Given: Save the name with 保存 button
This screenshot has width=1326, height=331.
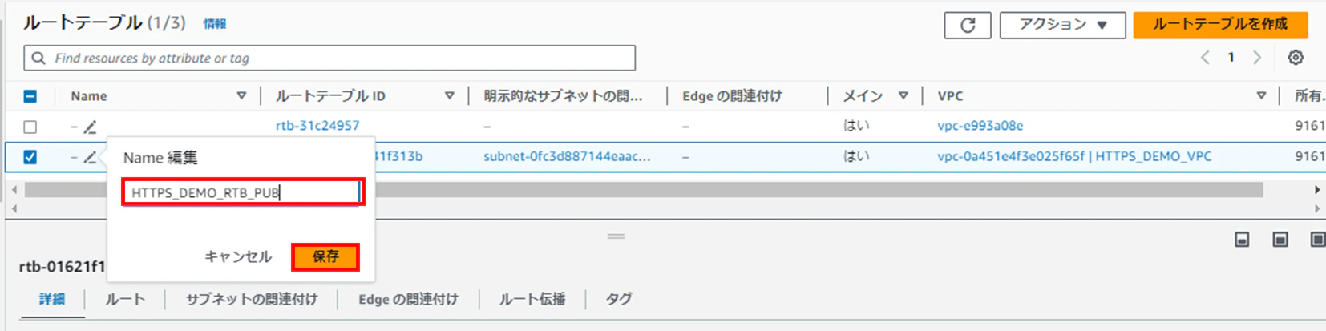Looking at the screenshot, I should tap(325, 256).
